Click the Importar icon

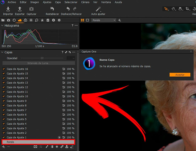8,9
